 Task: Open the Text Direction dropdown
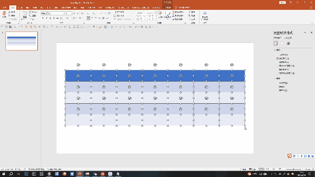120,12
